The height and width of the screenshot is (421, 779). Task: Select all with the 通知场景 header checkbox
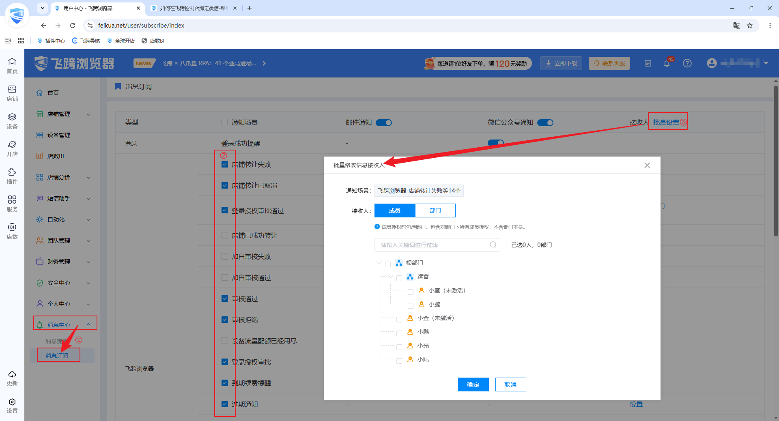pyautogui.click(x=224, y=122)
